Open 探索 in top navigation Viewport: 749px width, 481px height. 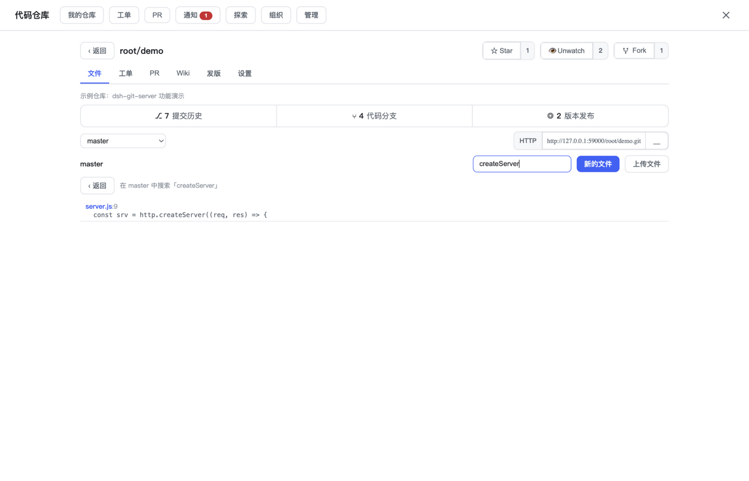[241, 15]
